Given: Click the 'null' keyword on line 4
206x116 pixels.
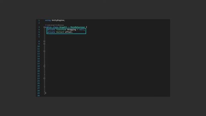Looking at the screenshot, I should coord(81,30).
